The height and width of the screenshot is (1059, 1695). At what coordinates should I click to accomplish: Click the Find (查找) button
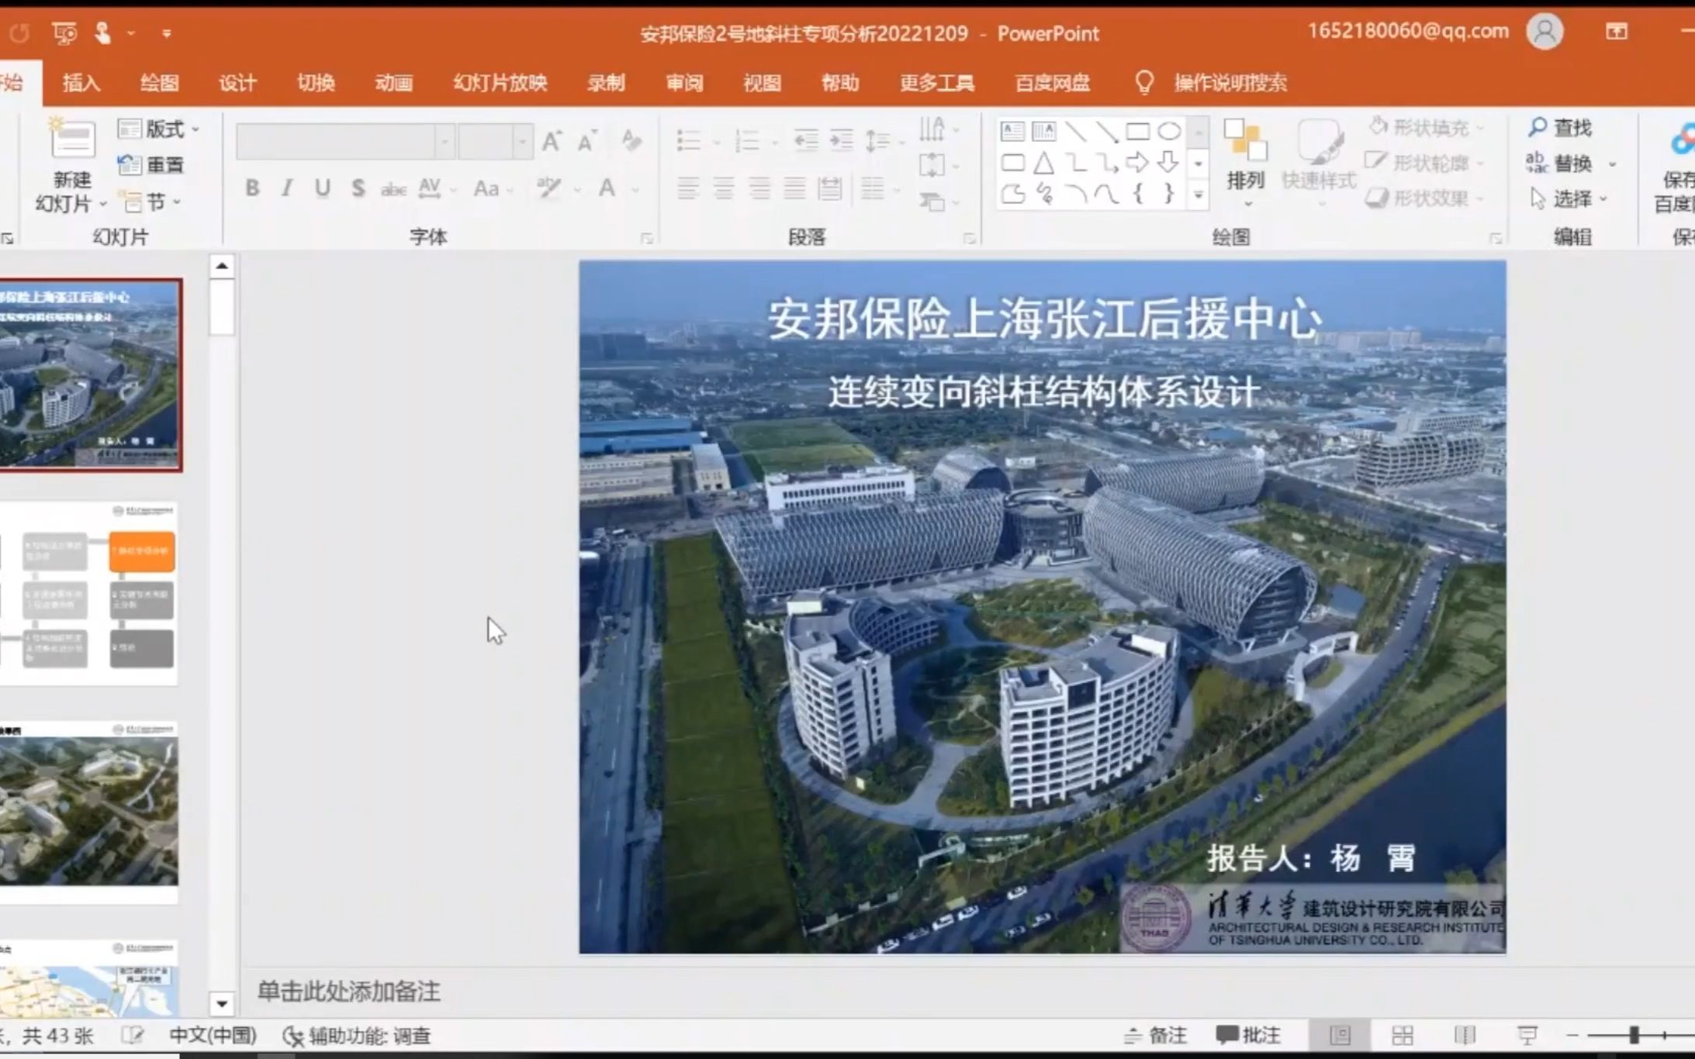tap(1560, 127)
